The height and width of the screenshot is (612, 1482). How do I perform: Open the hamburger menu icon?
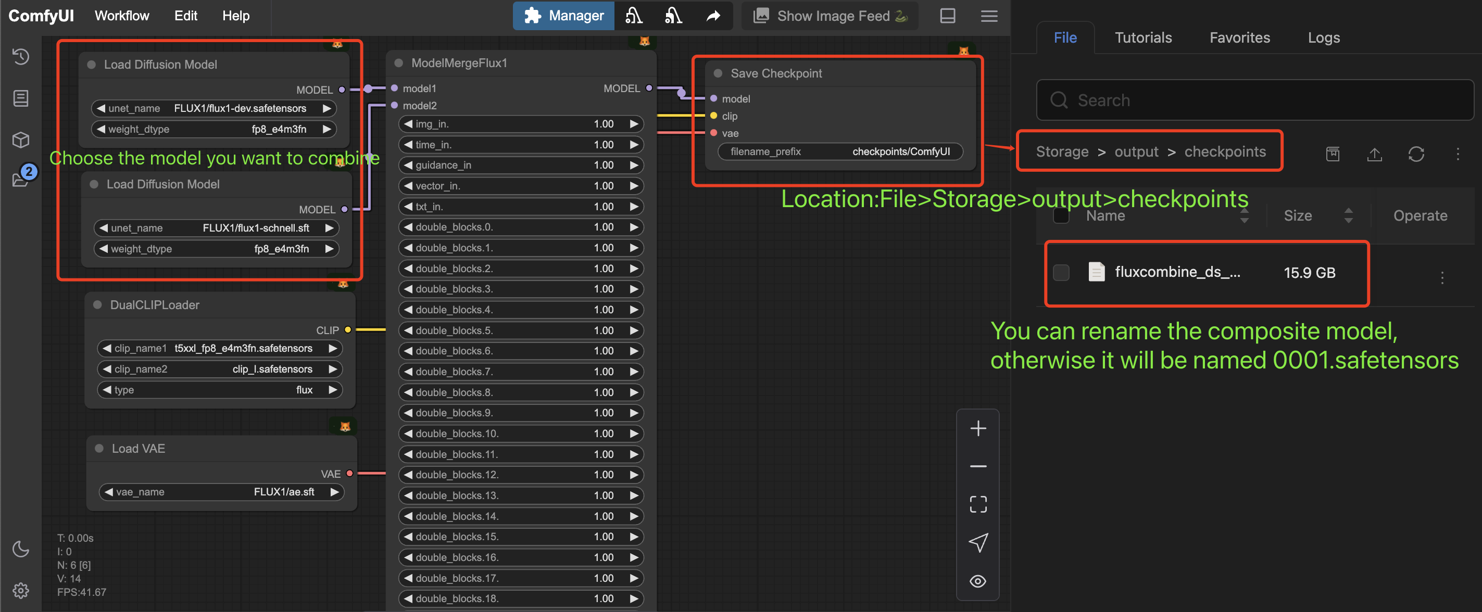coord(989,16)
